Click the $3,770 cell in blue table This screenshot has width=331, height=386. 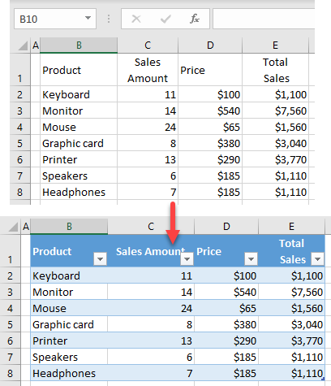tap(291, 340)
